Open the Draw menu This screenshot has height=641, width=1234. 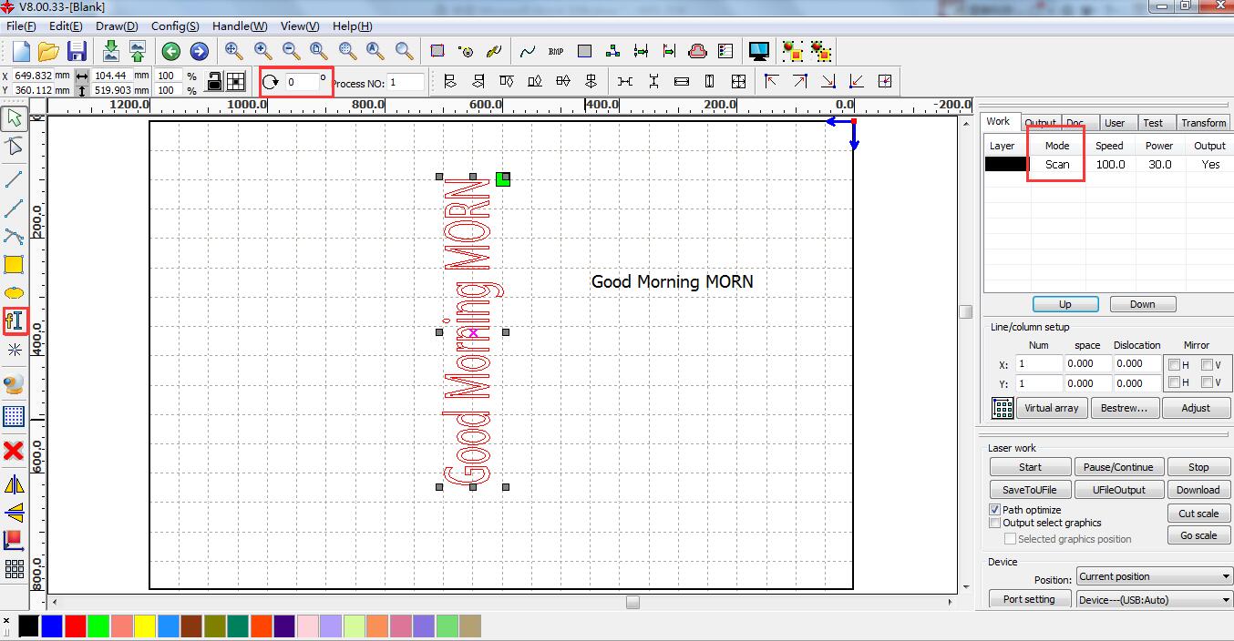[117, 26]
